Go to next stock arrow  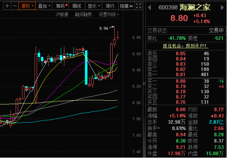coord(222,7)
